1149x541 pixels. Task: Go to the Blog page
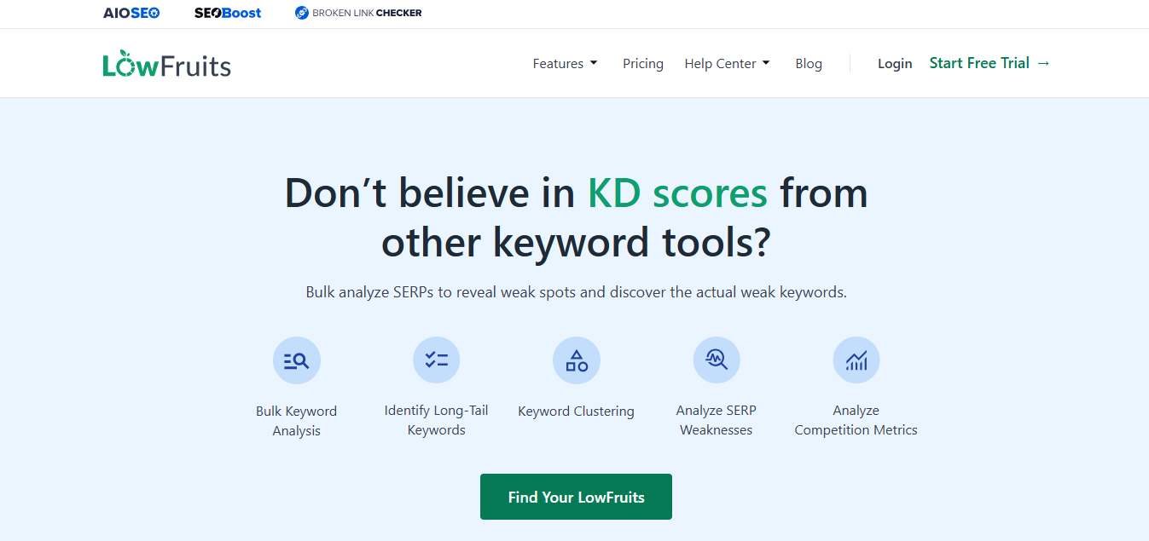click(x=809, y=64)
